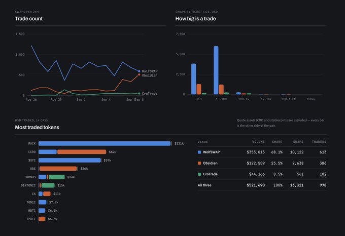Click the 'How big is a trade' title
Screen dimensions: 345x236
pos(195,19)
